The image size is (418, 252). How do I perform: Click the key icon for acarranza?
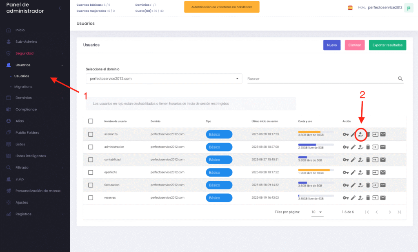(346, 134)
